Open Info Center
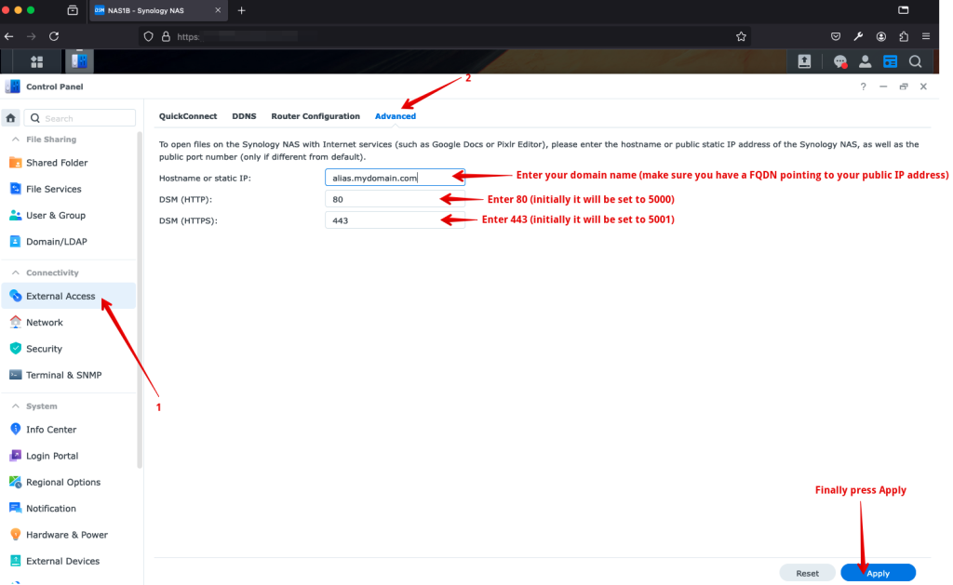953x585 pixels. click(x=69, y=430)
